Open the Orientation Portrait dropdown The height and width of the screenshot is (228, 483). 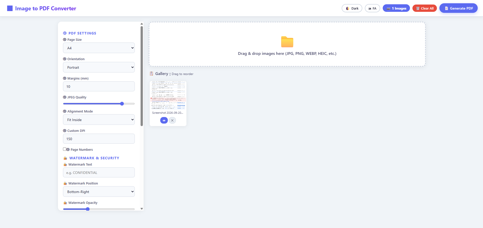tap(99, 67)
